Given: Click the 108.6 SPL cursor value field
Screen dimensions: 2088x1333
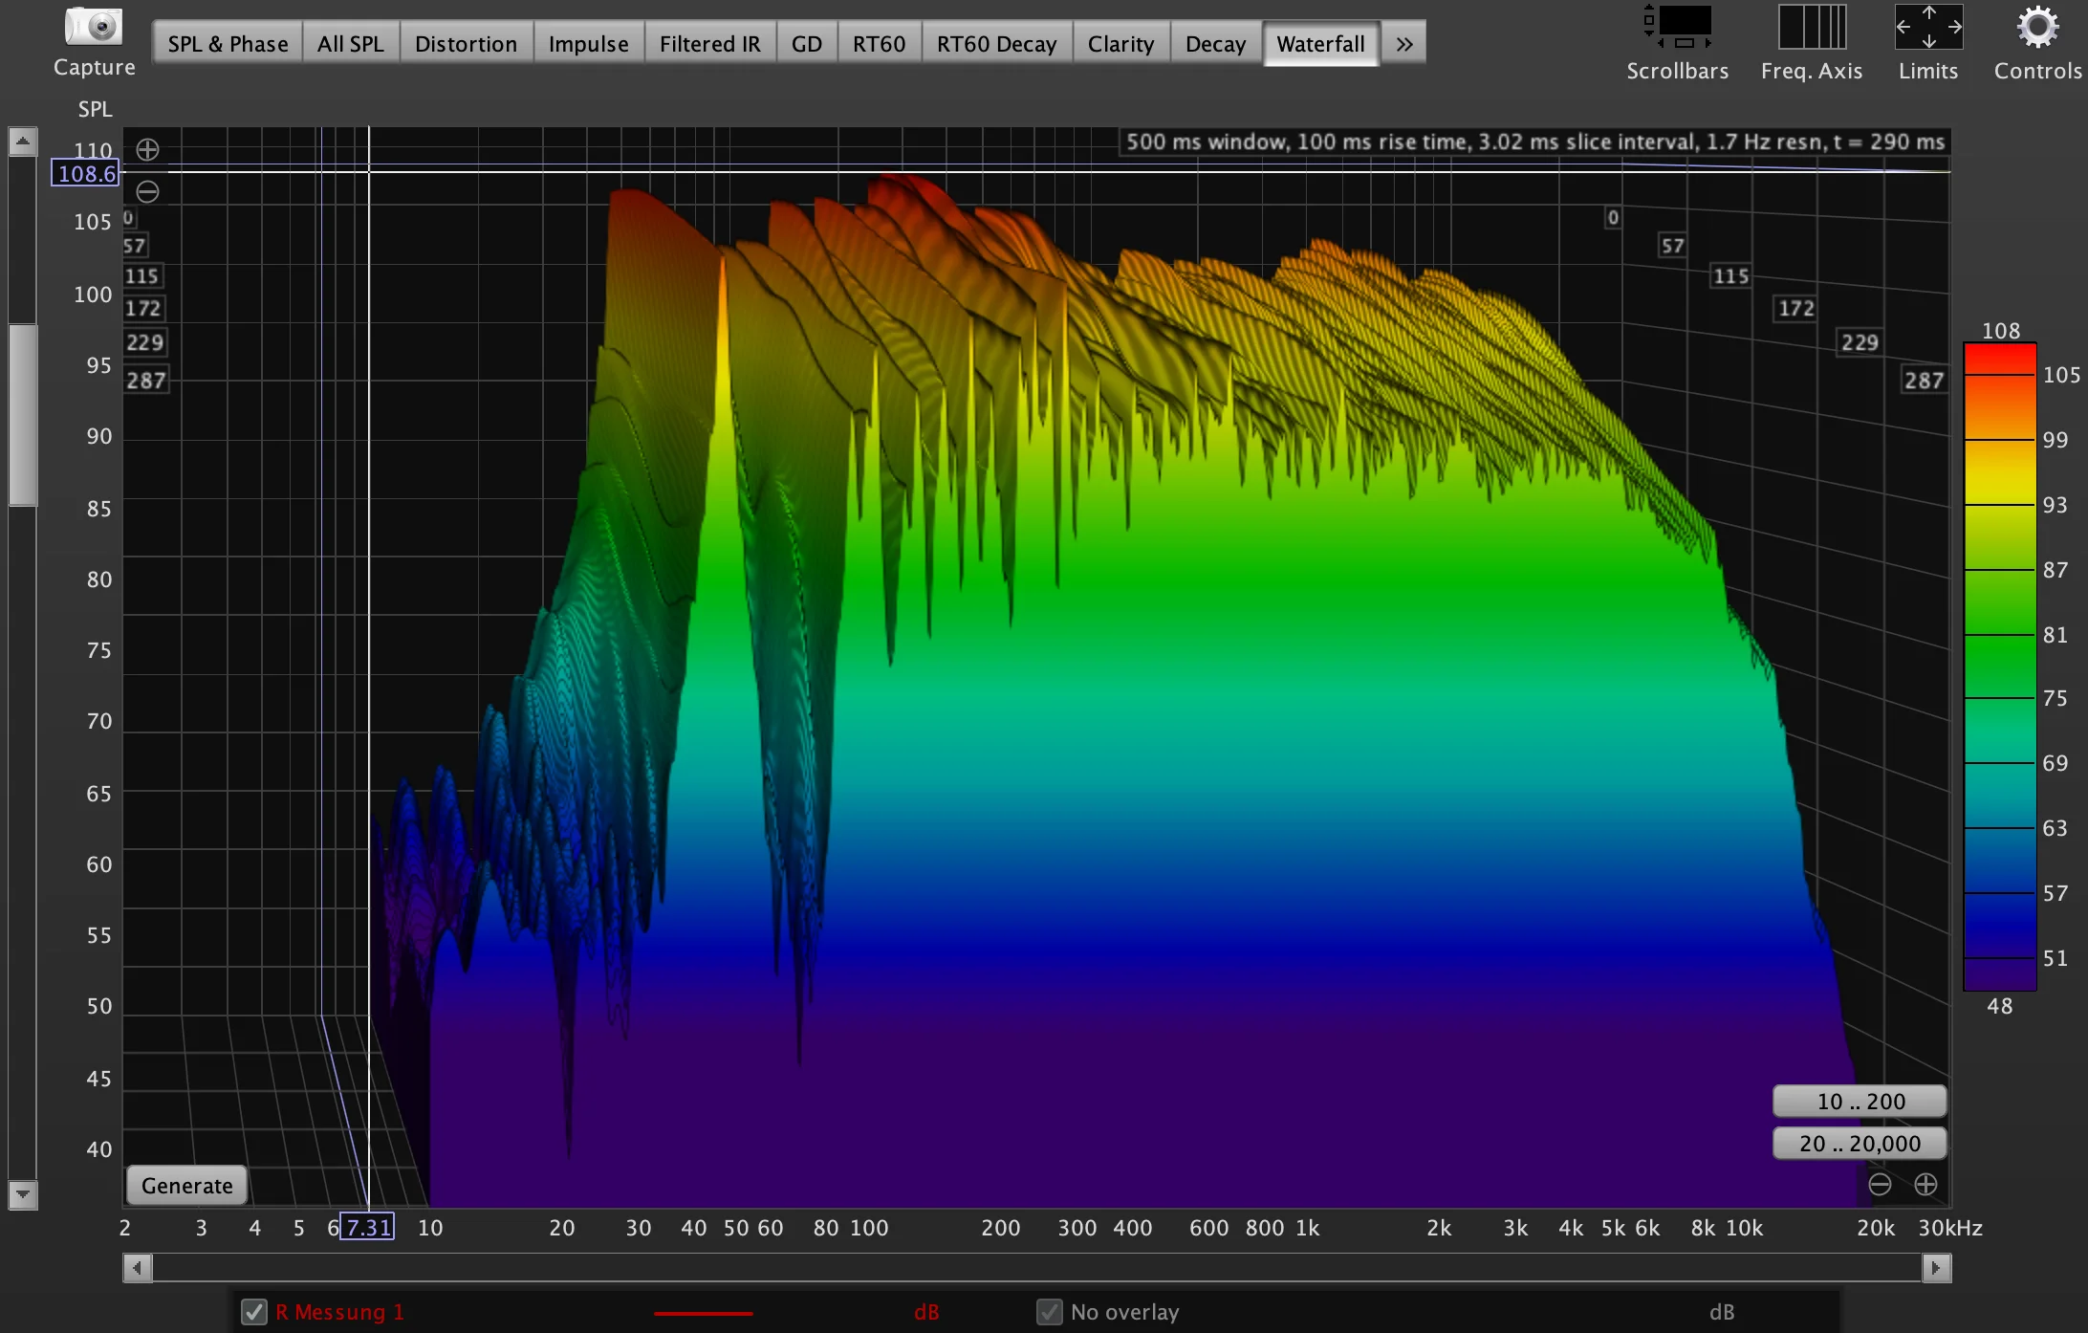Looking at the screenshot, I should pos(85,174).
